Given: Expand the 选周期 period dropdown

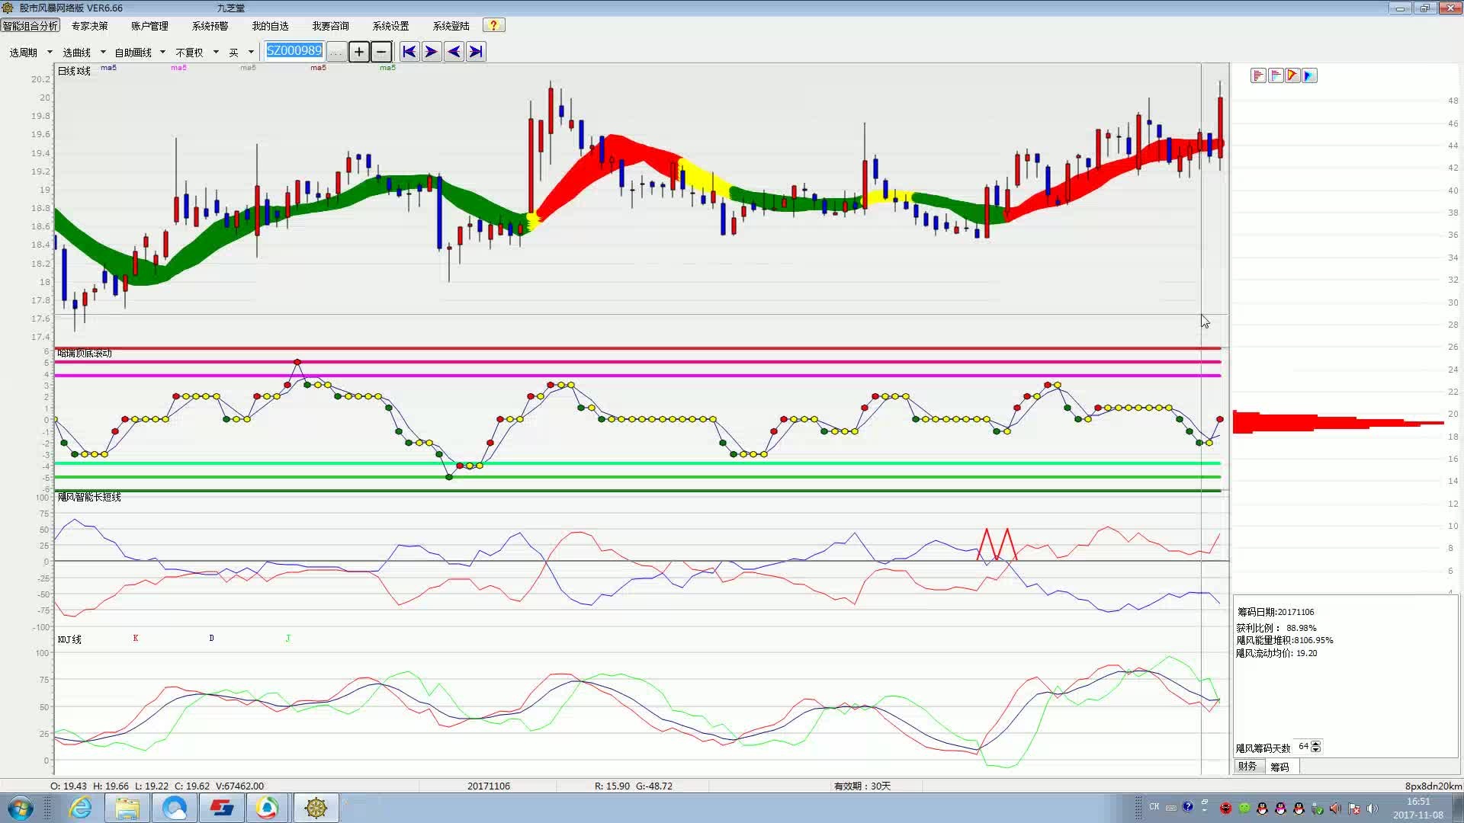Looking at the screenshot, I should click(x=30, y=53).
